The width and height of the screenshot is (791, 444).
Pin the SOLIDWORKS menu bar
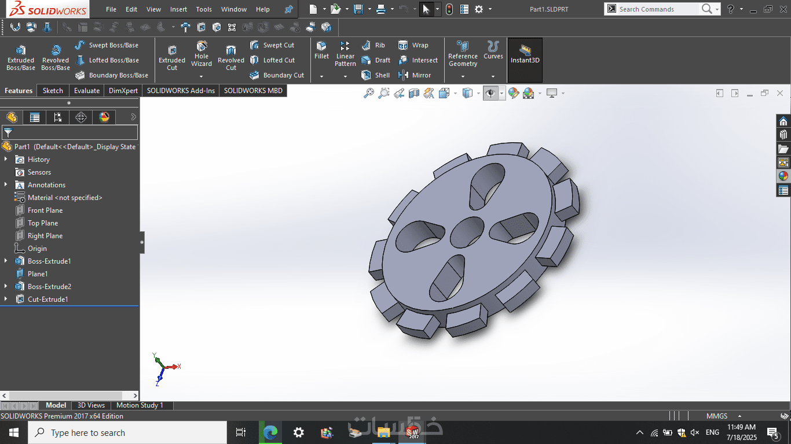point(289,9)
